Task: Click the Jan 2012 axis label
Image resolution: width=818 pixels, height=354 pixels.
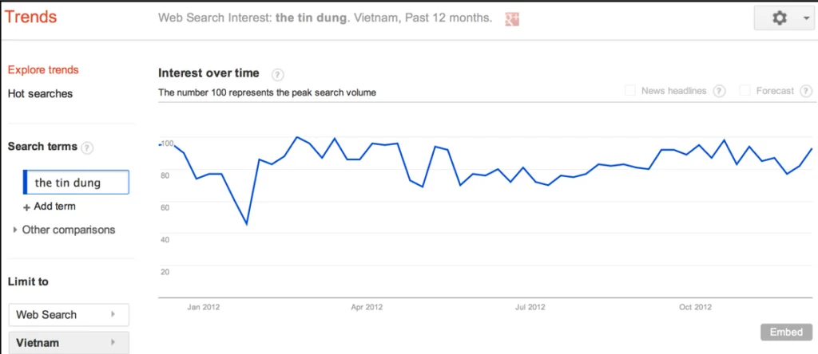Action: [204, 306]
